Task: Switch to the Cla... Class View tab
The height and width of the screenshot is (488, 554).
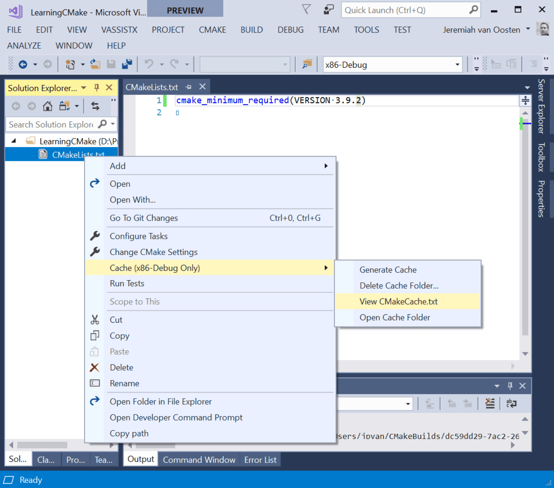Action: (46, 460)
